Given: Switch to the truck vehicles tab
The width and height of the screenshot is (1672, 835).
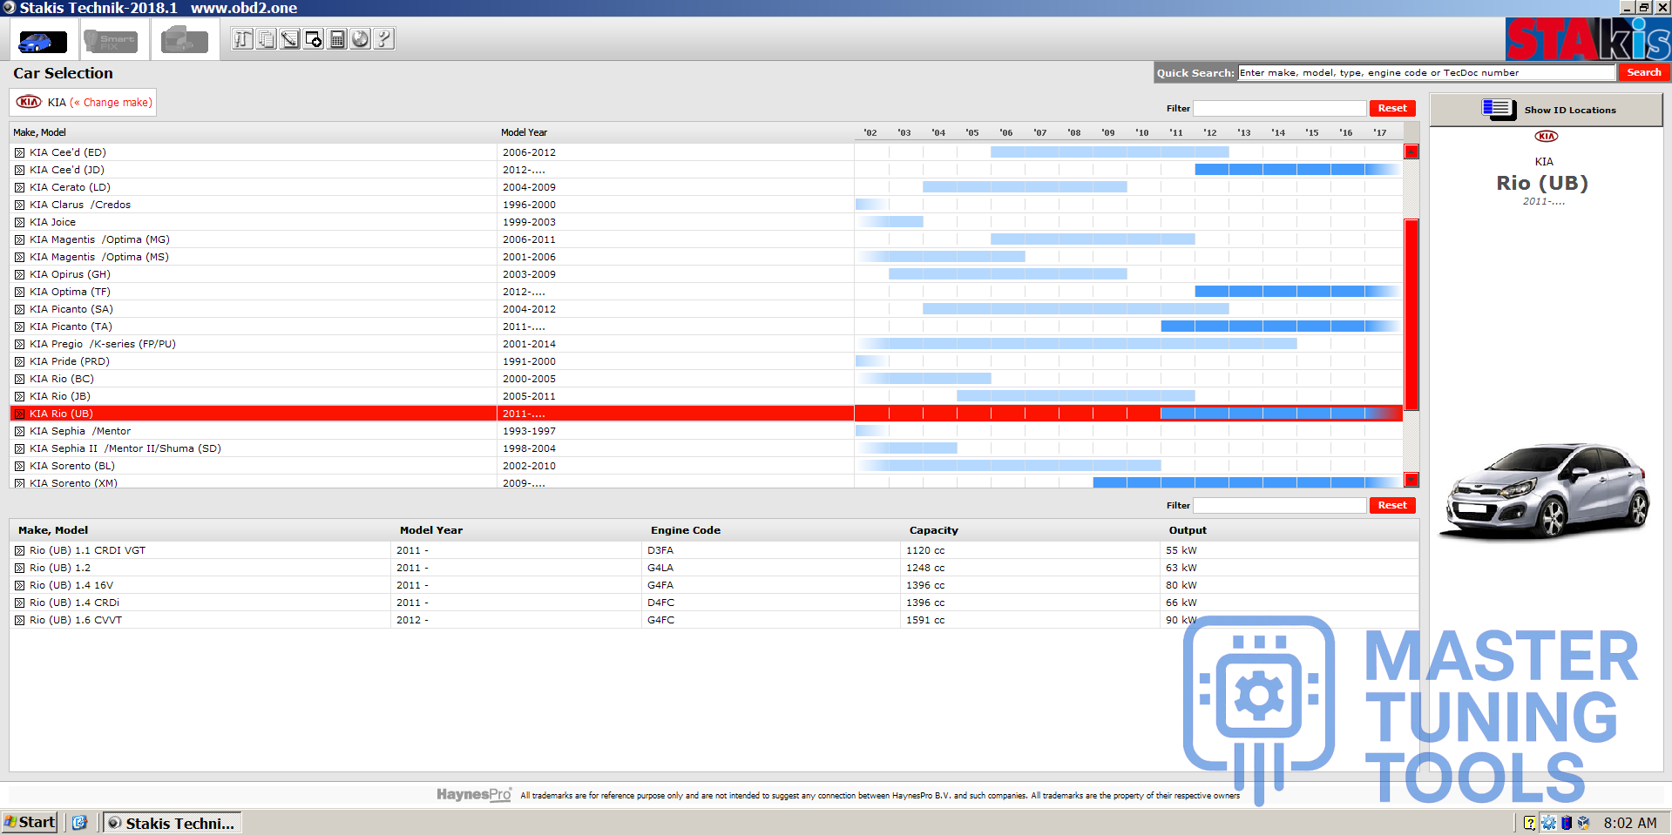Looking at the screenshot, I should click(x=185, y=41).
